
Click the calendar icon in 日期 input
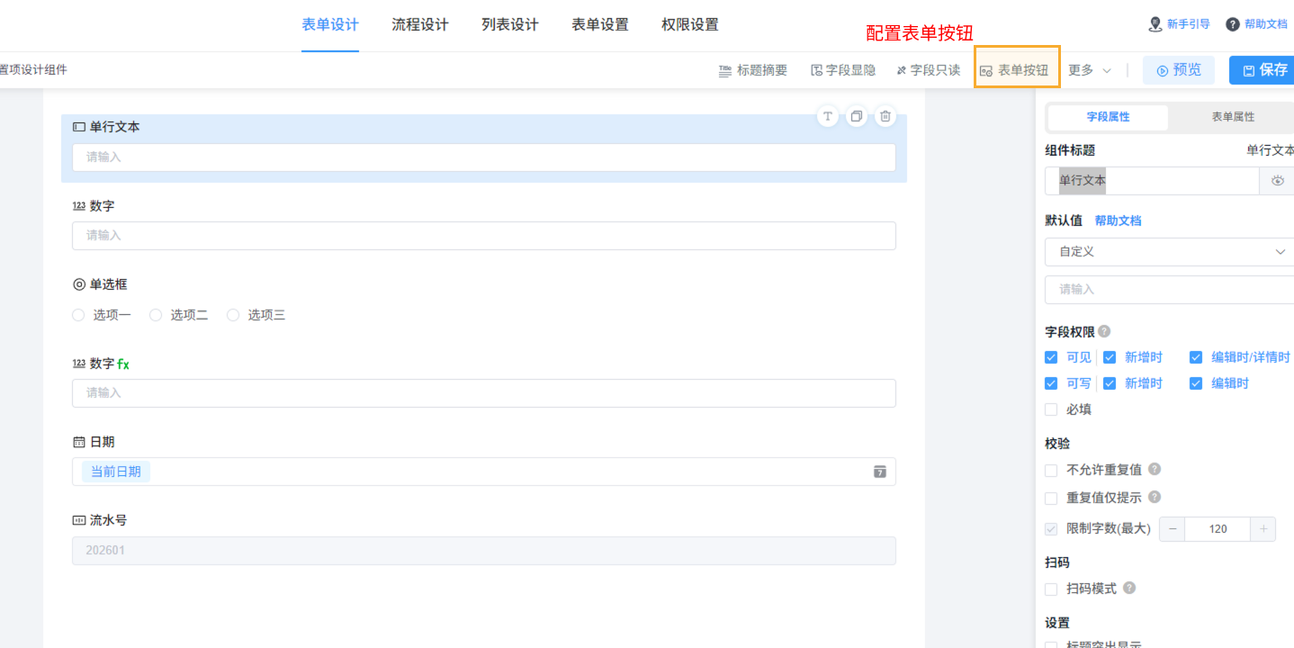880,472
